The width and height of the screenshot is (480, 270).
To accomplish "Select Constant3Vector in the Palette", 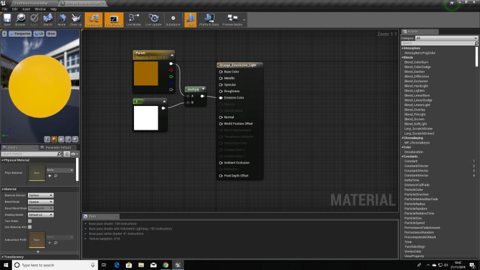I will pyautogui.click(x=416, y=170).
